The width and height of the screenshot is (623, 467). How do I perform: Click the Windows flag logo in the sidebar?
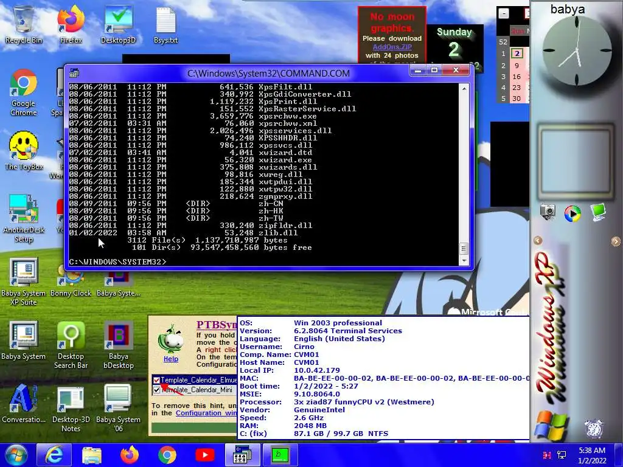pos(551,426)
